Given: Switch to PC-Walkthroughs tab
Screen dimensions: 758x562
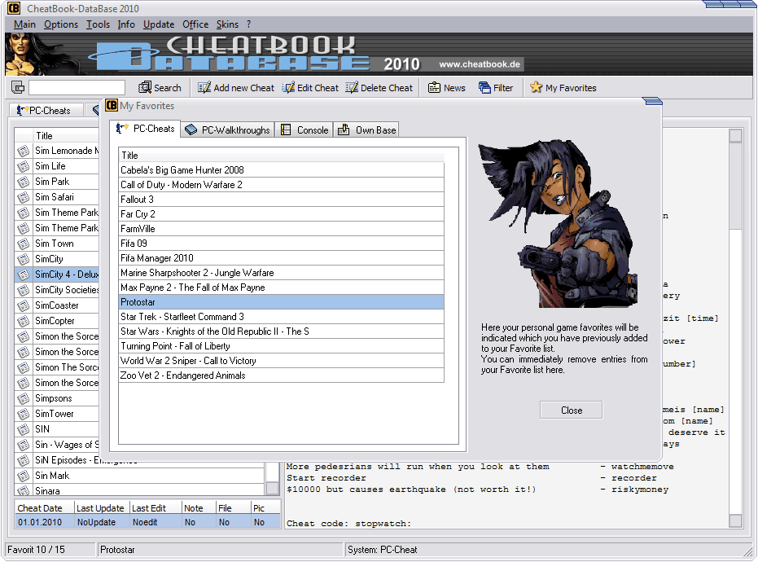Looking at the screenshot, I should point(226,130).
